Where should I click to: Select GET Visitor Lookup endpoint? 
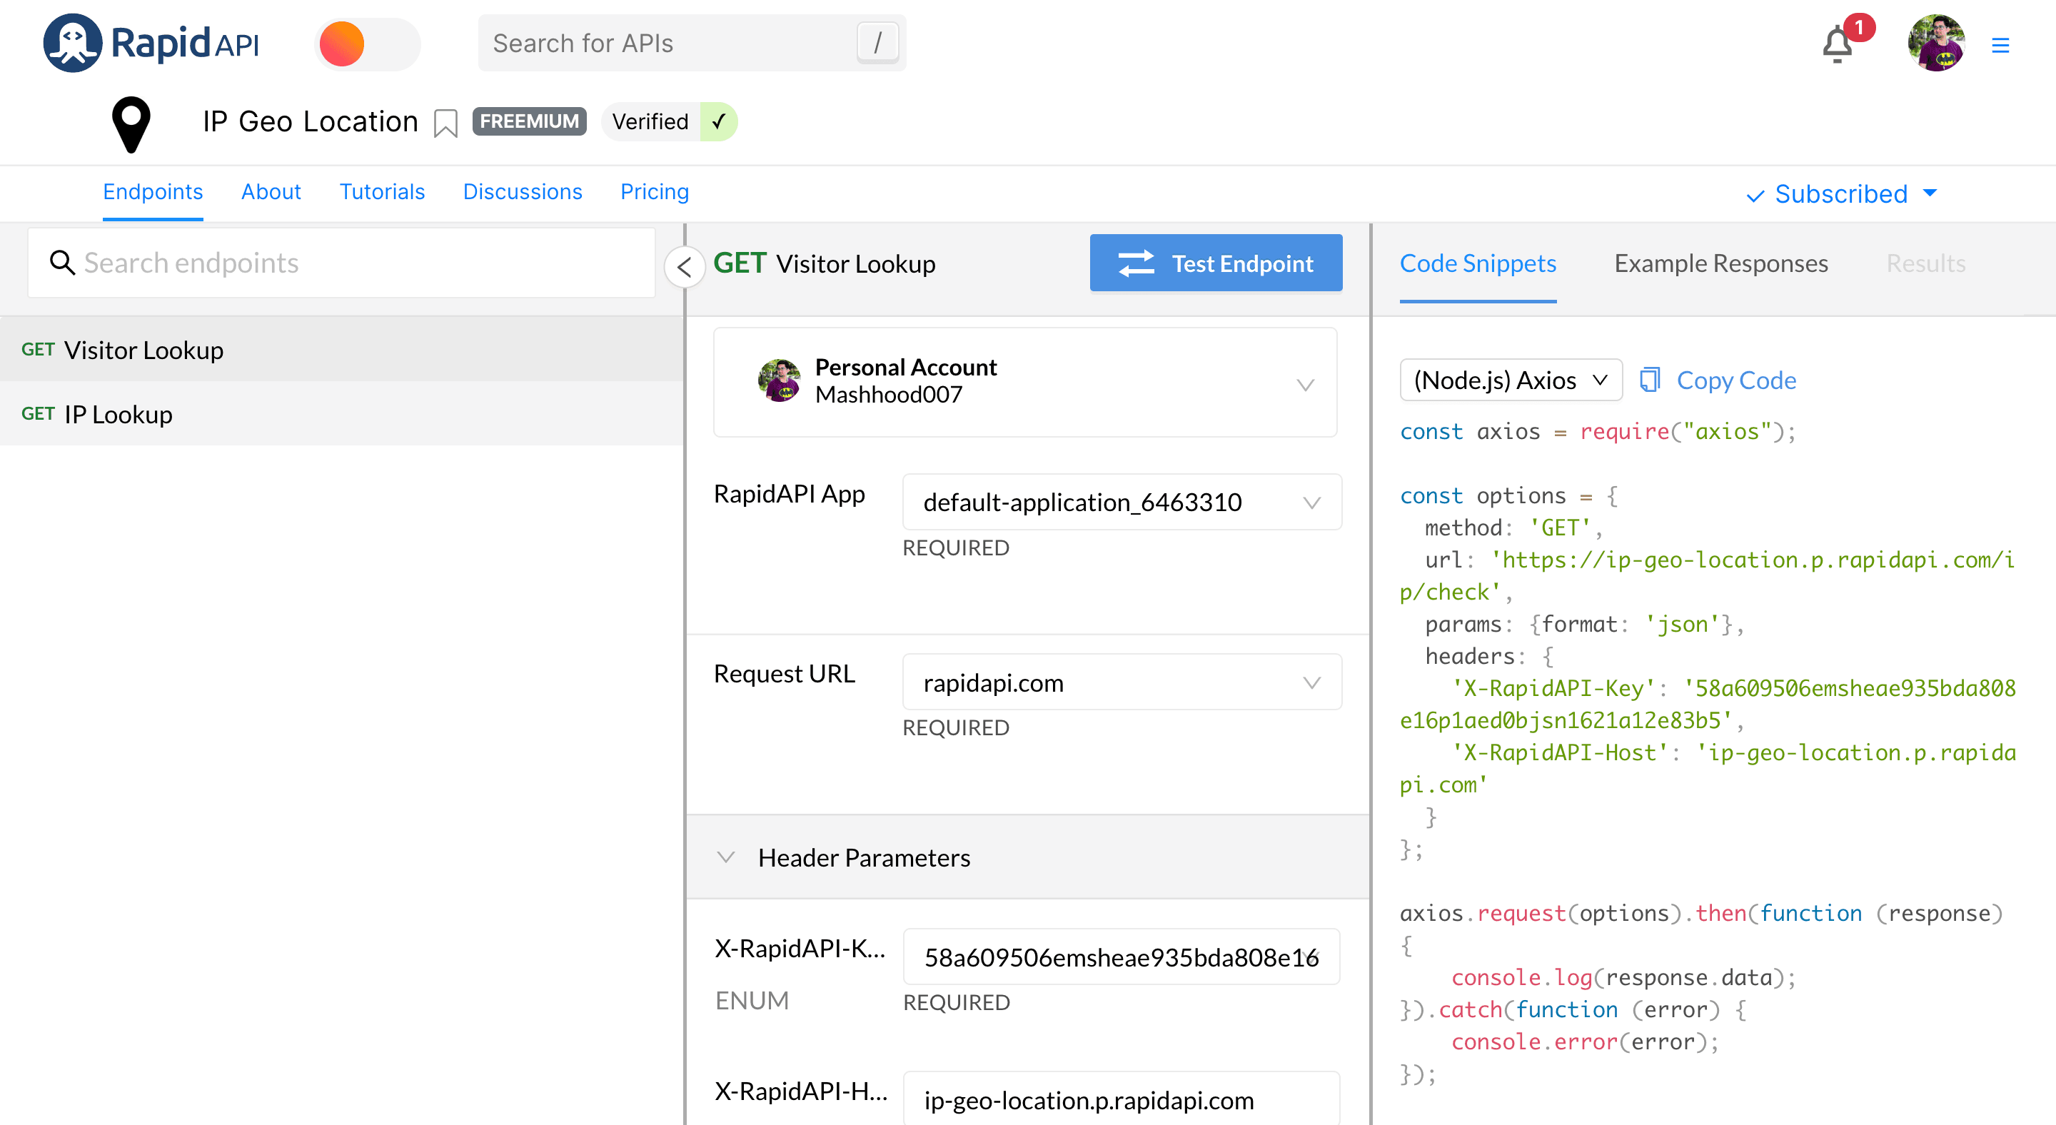[x=342, y=350]
